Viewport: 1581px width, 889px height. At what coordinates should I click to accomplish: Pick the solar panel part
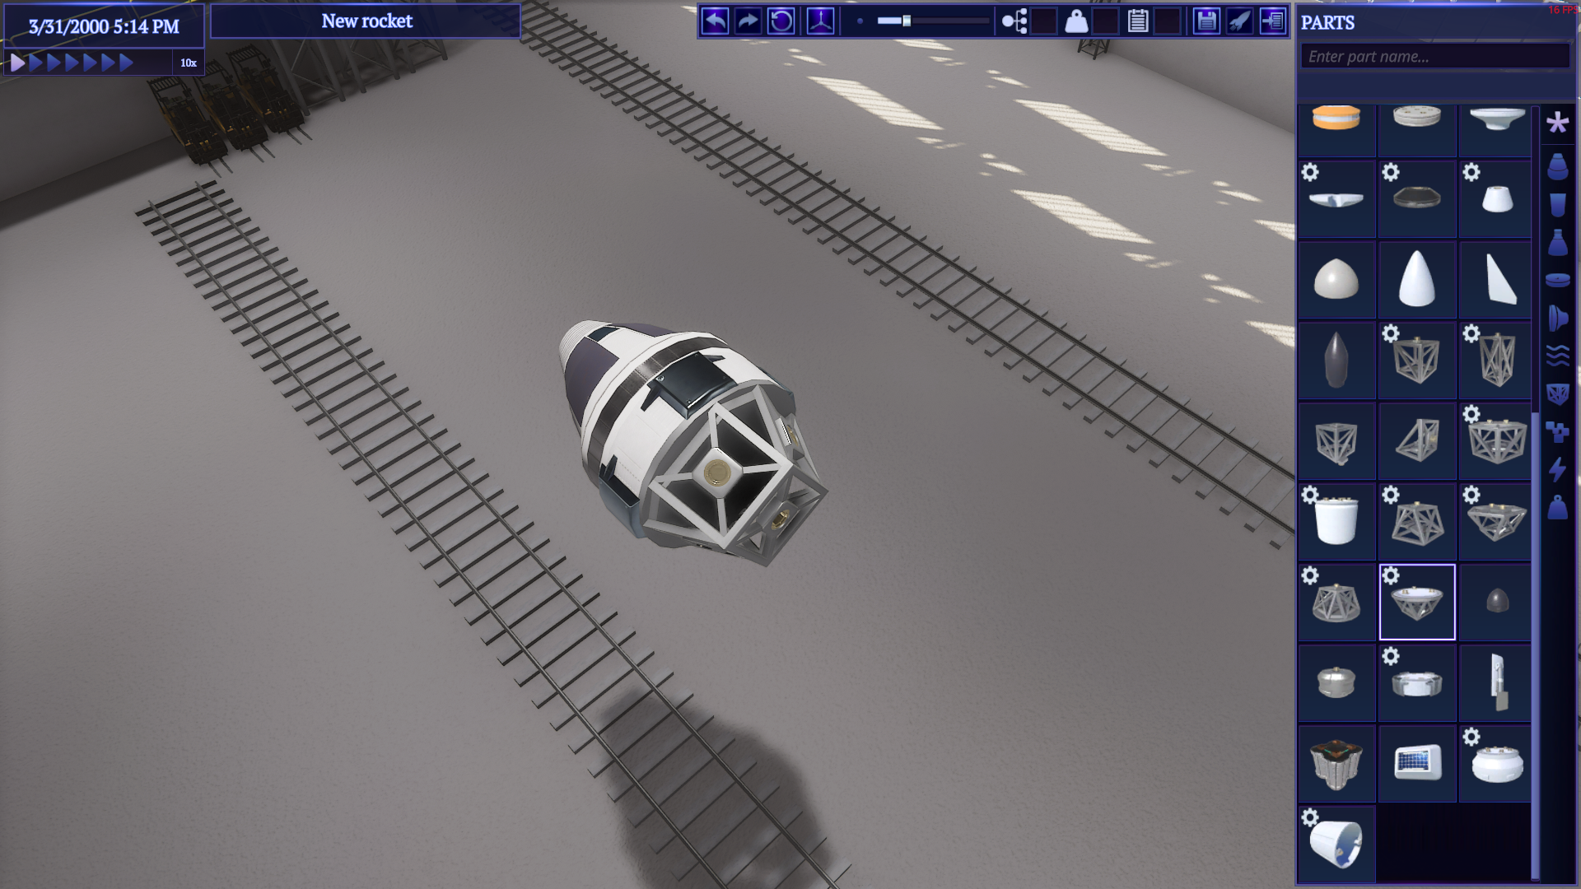pos(1417,764)
